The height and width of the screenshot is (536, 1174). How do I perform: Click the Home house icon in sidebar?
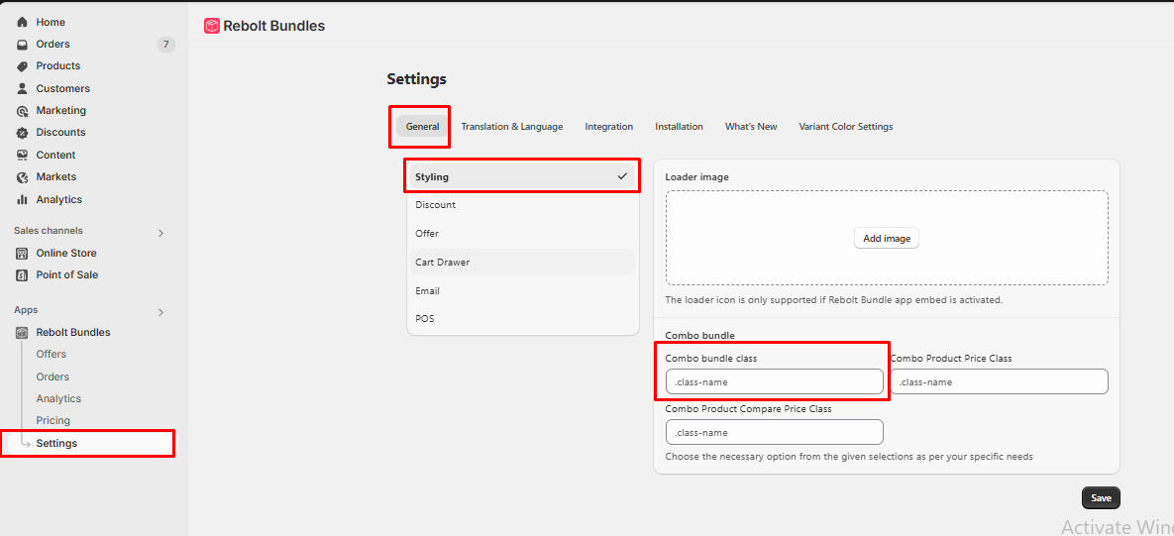22,23
